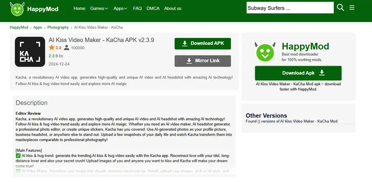Click the download icon on sidebar Download Apk
Image resolution: width=372 pixels, height=182 pixels.
[322, 73]
